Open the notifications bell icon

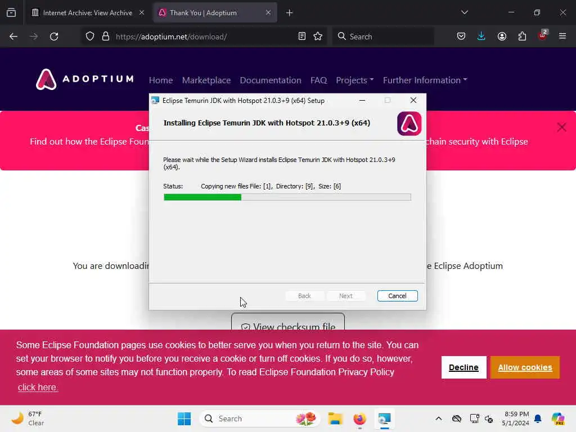click(x=538, y=418)
